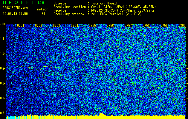
Task: Click the 0751 time marker
Action: coord(21,26)
